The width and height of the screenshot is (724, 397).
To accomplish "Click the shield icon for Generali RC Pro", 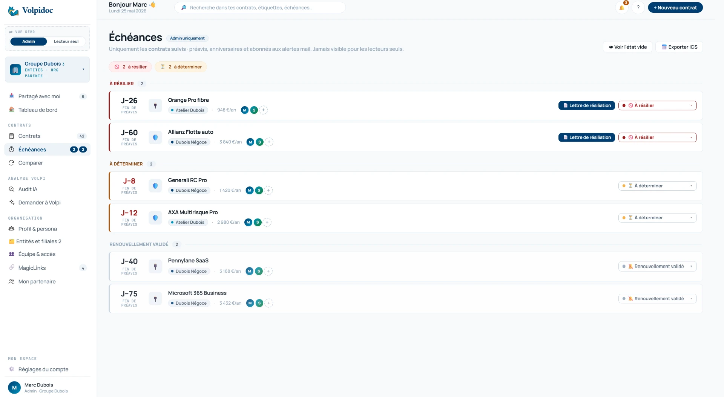I will (x=155, y=186).
